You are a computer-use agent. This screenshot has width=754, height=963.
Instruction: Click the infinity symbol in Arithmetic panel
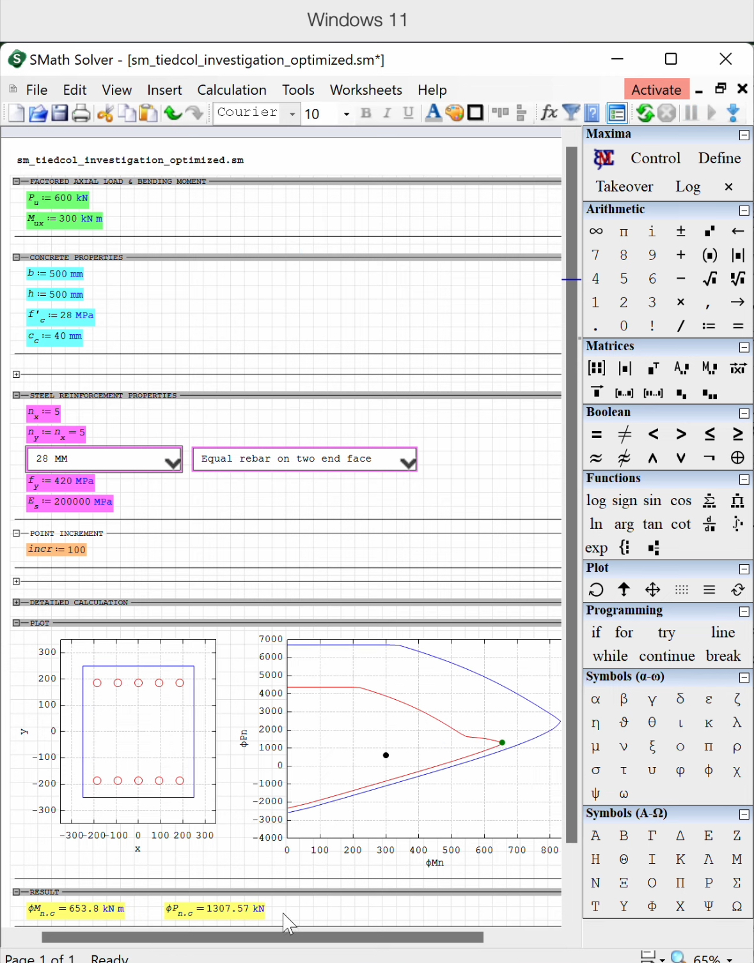pos(595,231)
